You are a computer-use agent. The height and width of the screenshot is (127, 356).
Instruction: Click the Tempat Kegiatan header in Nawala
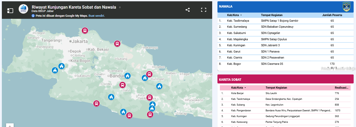click(x=272, y=15)
